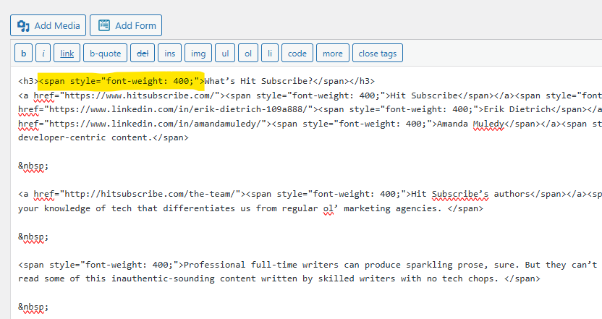The height and width of the screenshot is (319, 602).
Task: Click the "developer-centric content." text
Action: (x=85, y=137)
